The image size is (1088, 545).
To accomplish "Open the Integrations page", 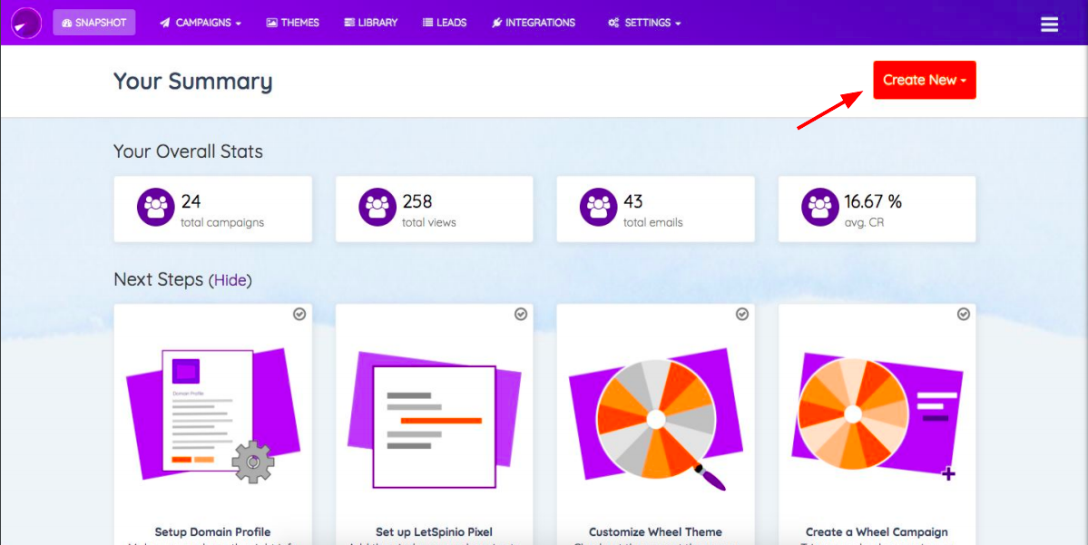I will point(534,23).
